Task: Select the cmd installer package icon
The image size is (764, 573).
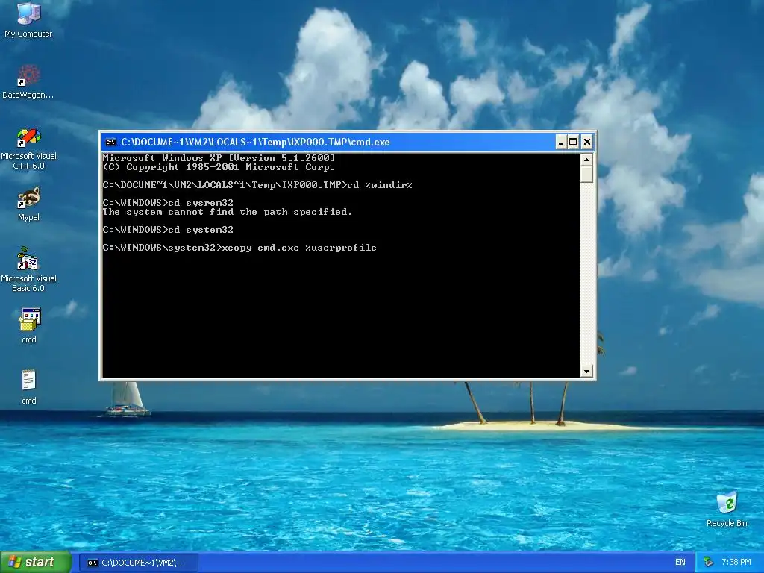Action: click(x=29, y=325)
